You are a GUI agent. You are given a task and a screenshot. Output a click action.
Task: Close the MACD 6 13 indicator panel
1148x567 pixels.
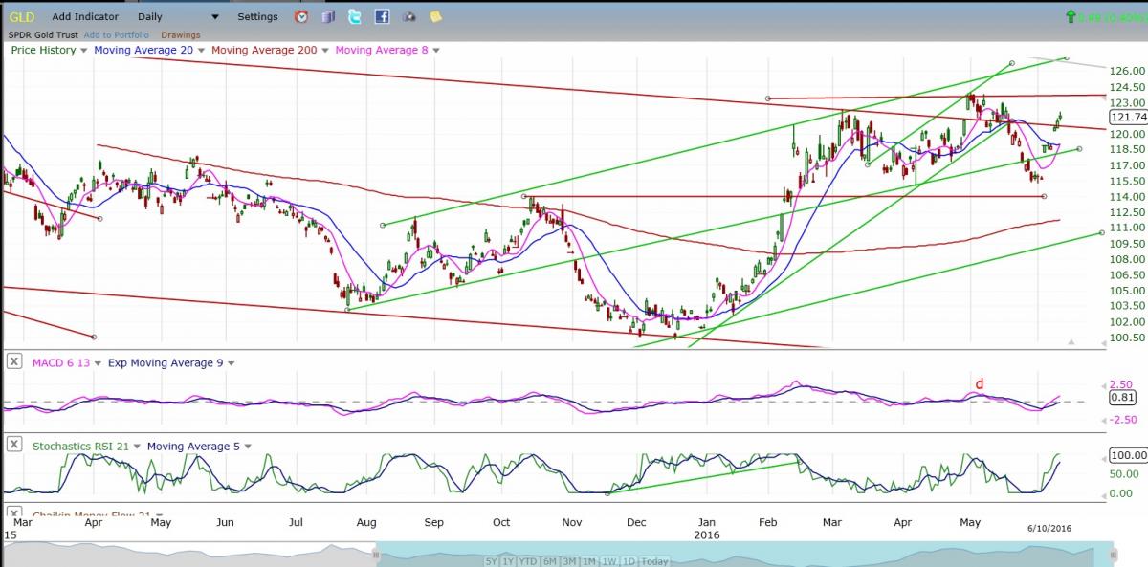(14, 362)
